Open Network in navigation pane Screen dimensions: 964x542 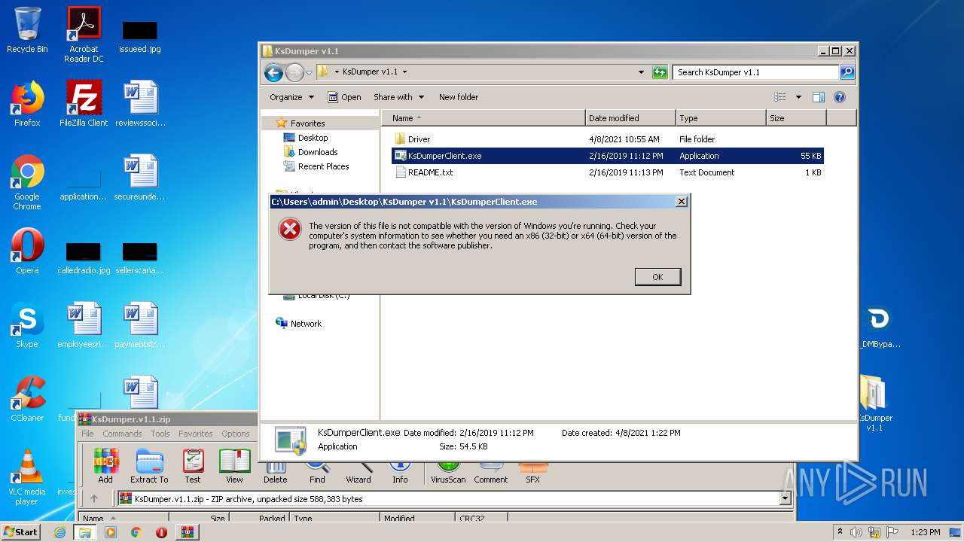(x=306, y=324)
